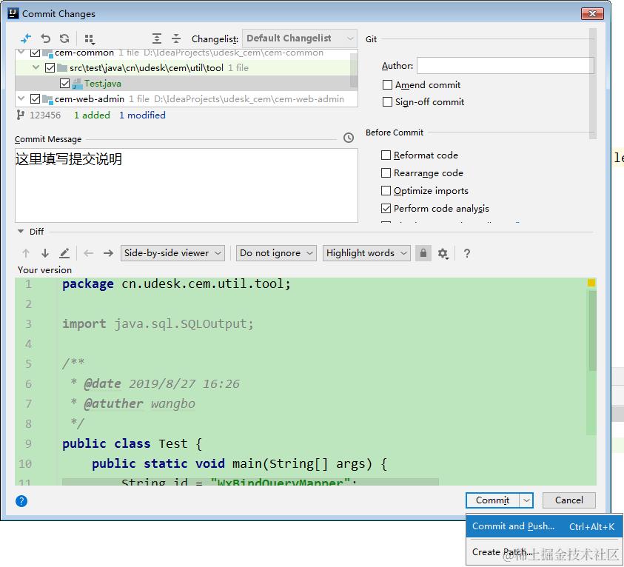Expand the cem-web-admin tree node
This screenshot has width=624, height=567.
tap(21, 98)
